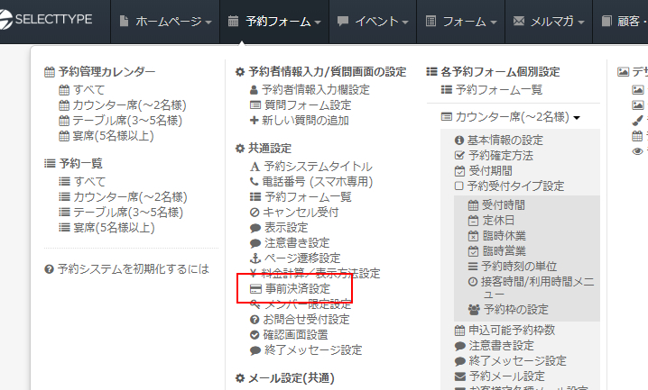Open キャンセル受付 setting
648x390 pixels.
coord(294,212)
